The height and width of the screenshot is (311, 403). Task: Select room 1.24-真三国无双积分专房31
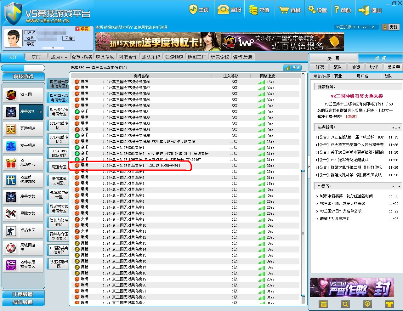pyautogui.click(x=185, y=112)
